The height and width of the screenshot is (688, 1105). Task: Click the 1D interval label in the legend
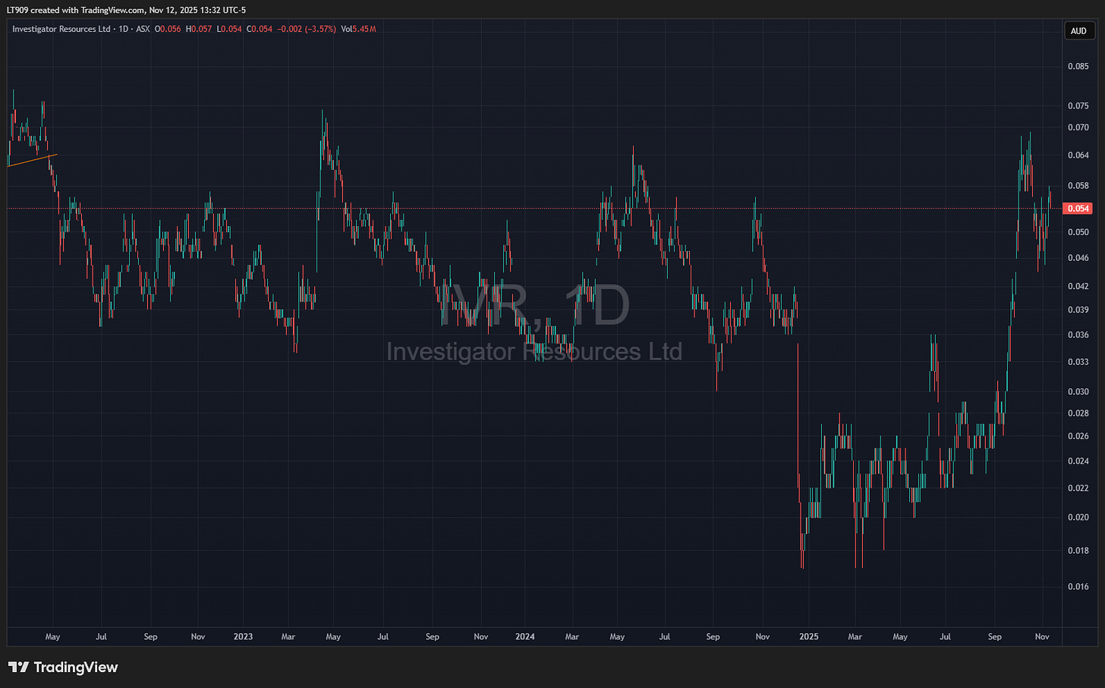click(x=124, y=29)
